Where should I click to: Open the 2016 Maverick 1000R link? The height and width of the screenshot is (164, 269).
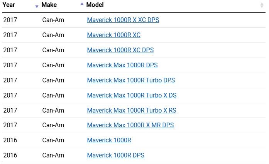tap(109, 140)
